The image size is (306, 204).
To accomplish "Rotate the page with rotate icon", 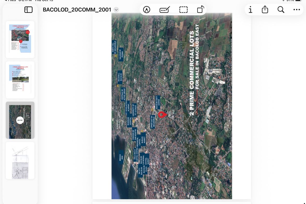I will coord(200,9).
